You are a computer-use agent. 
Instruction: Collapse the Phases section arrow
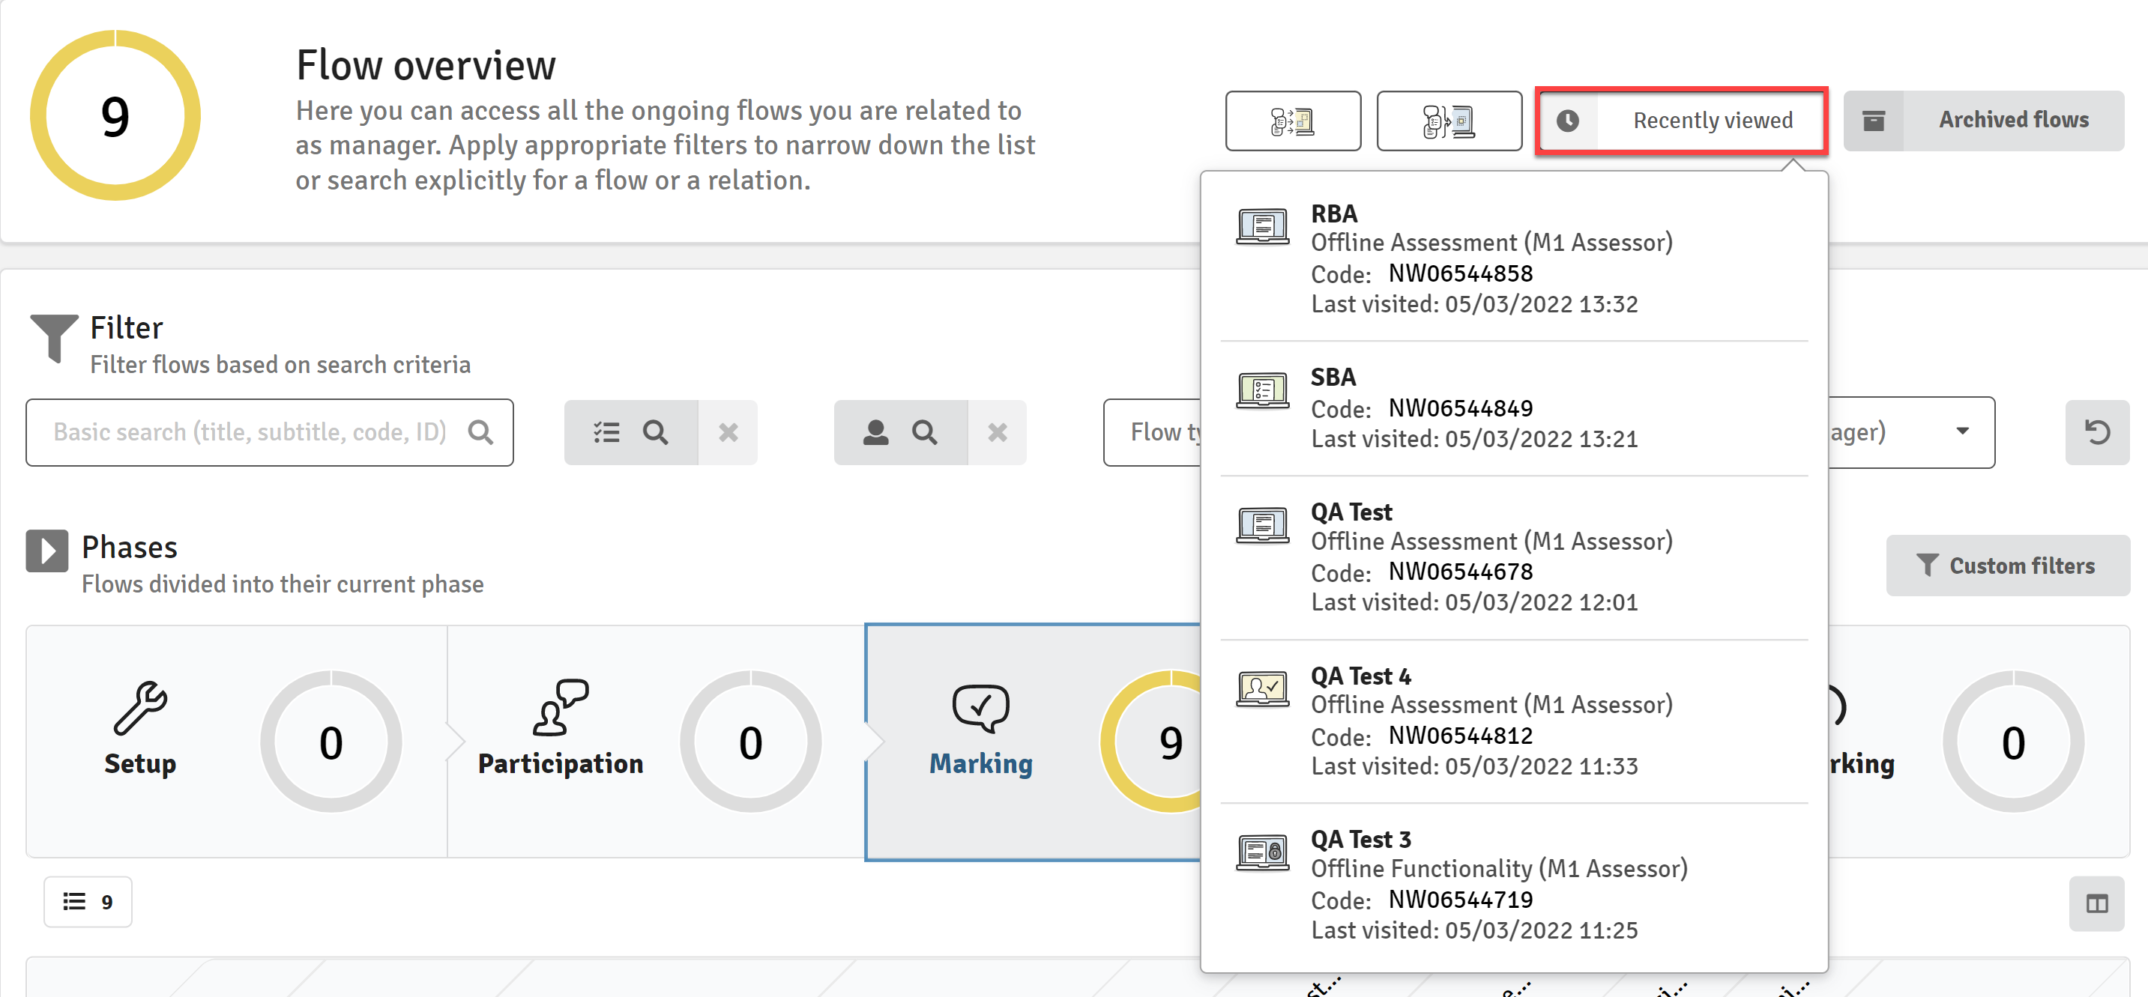coord(46,551)
